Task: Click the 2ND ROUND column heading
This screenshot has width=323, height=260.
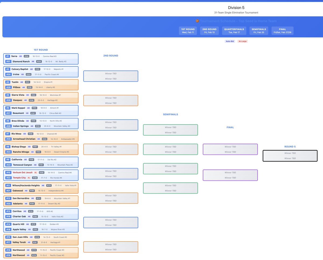Action: [x=111, y=56]
